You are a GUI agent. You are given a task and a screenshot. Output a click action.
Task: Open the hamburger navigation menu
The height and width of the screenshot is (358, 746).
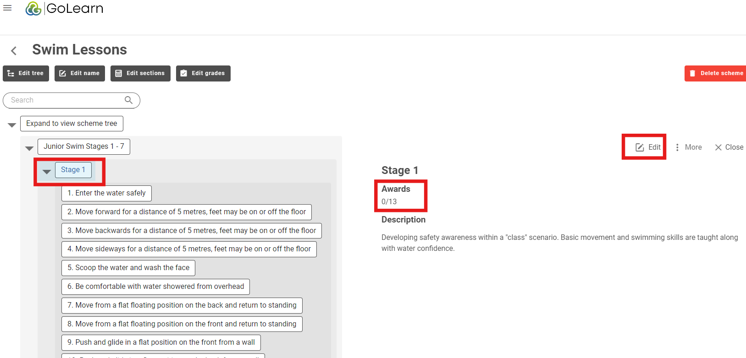(7, 8)
